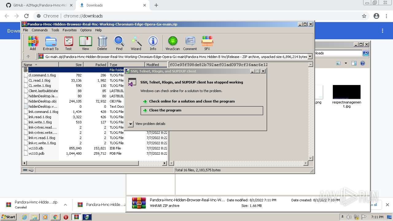The height and width of the screenshot is (221, 393).
Task: Launch the Wizard tool
Action: coord(136,43)
